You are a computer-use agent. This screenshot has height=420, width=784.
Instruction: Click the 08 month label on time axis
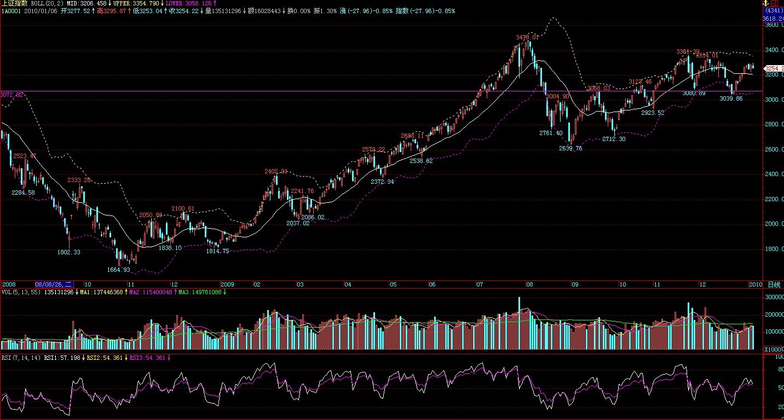tap(529, 284)
